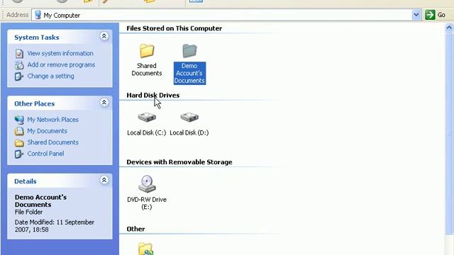Click the My Computer icon in address bar
The width and height of the screenshot is (454, 255).
click(38, 15)
